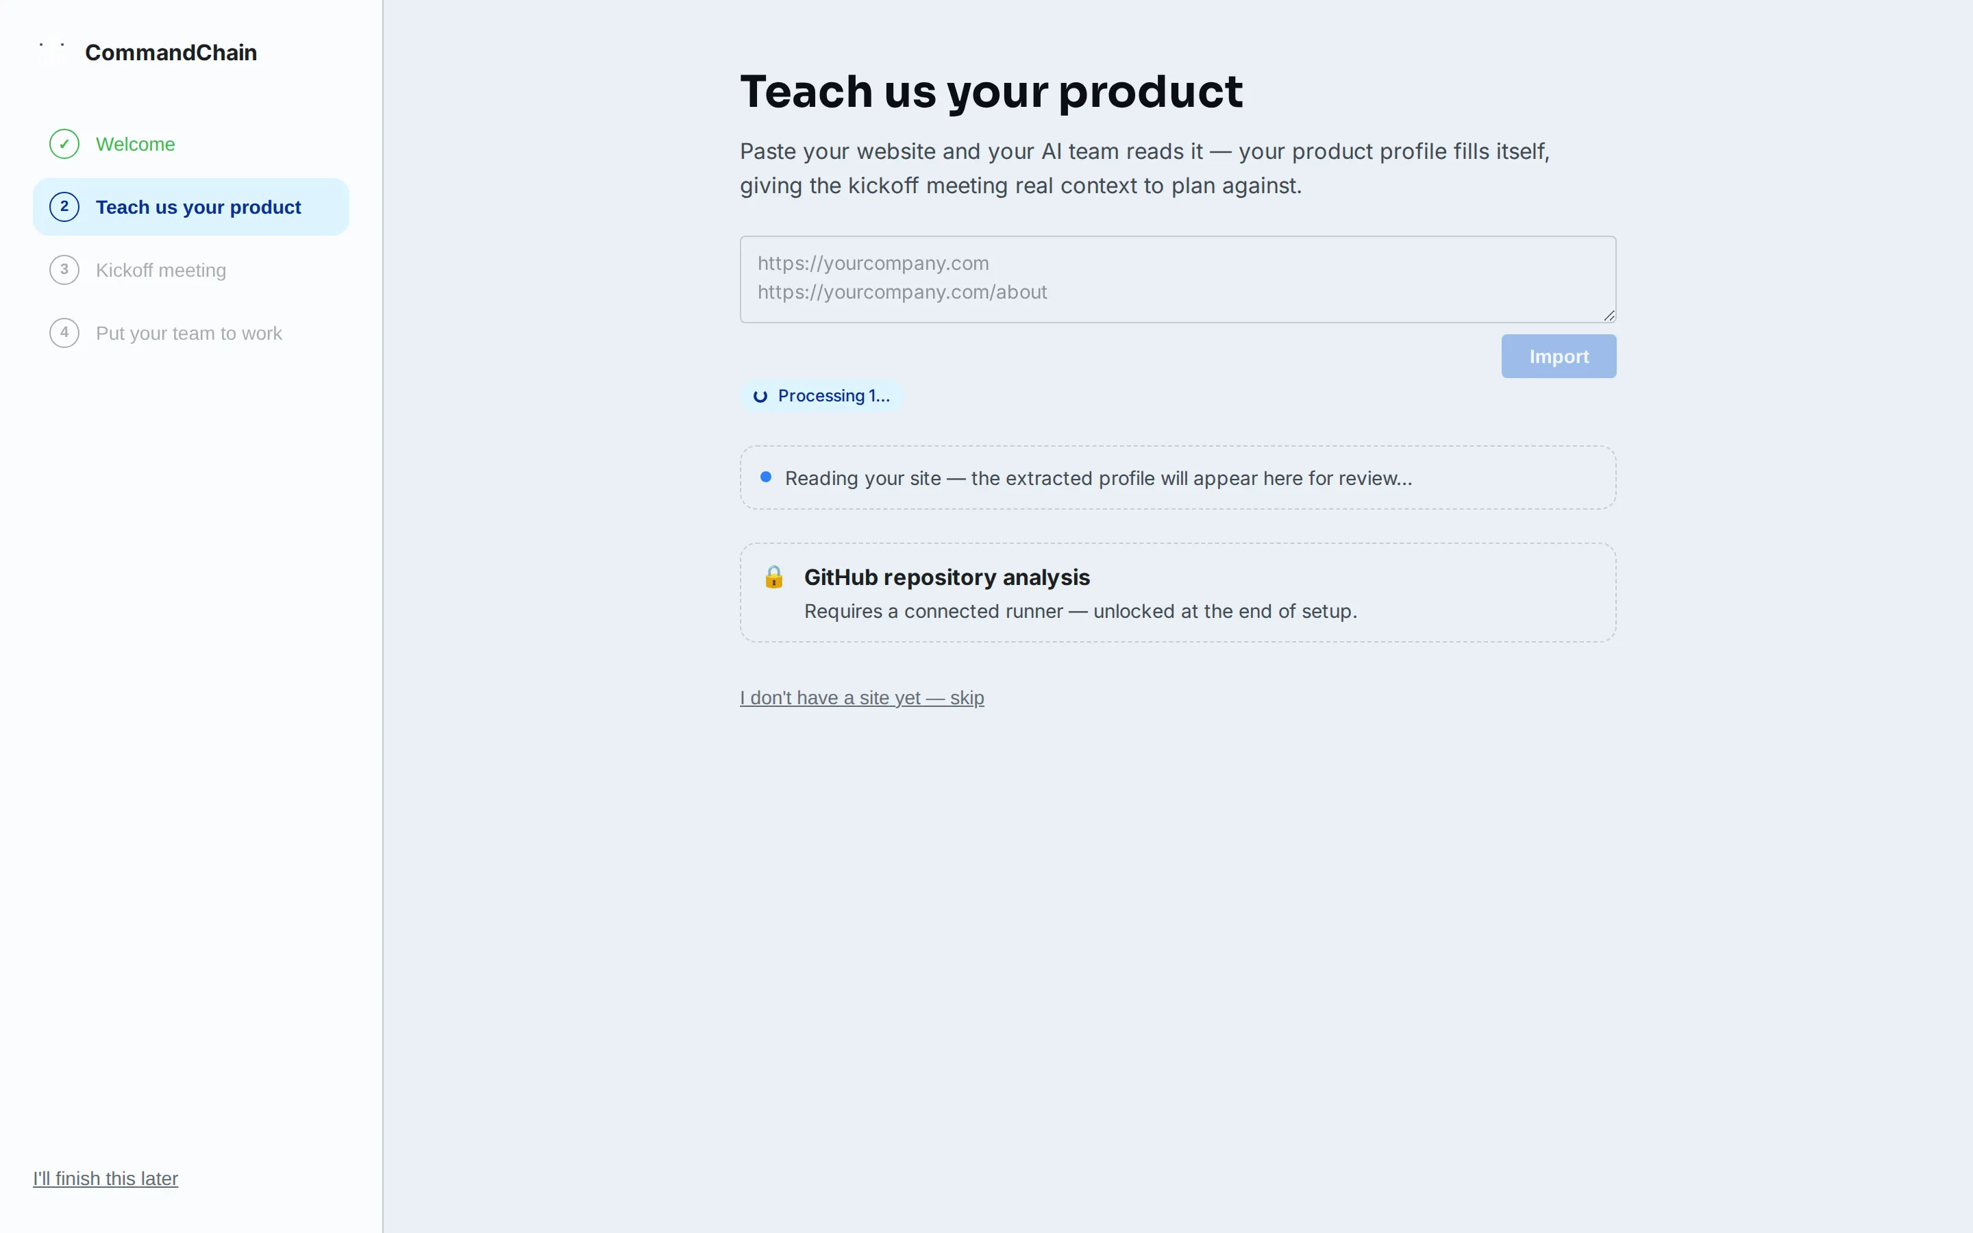
Task: Click the lock icon on GitHub repository analysis
Action: click(773, 577)
